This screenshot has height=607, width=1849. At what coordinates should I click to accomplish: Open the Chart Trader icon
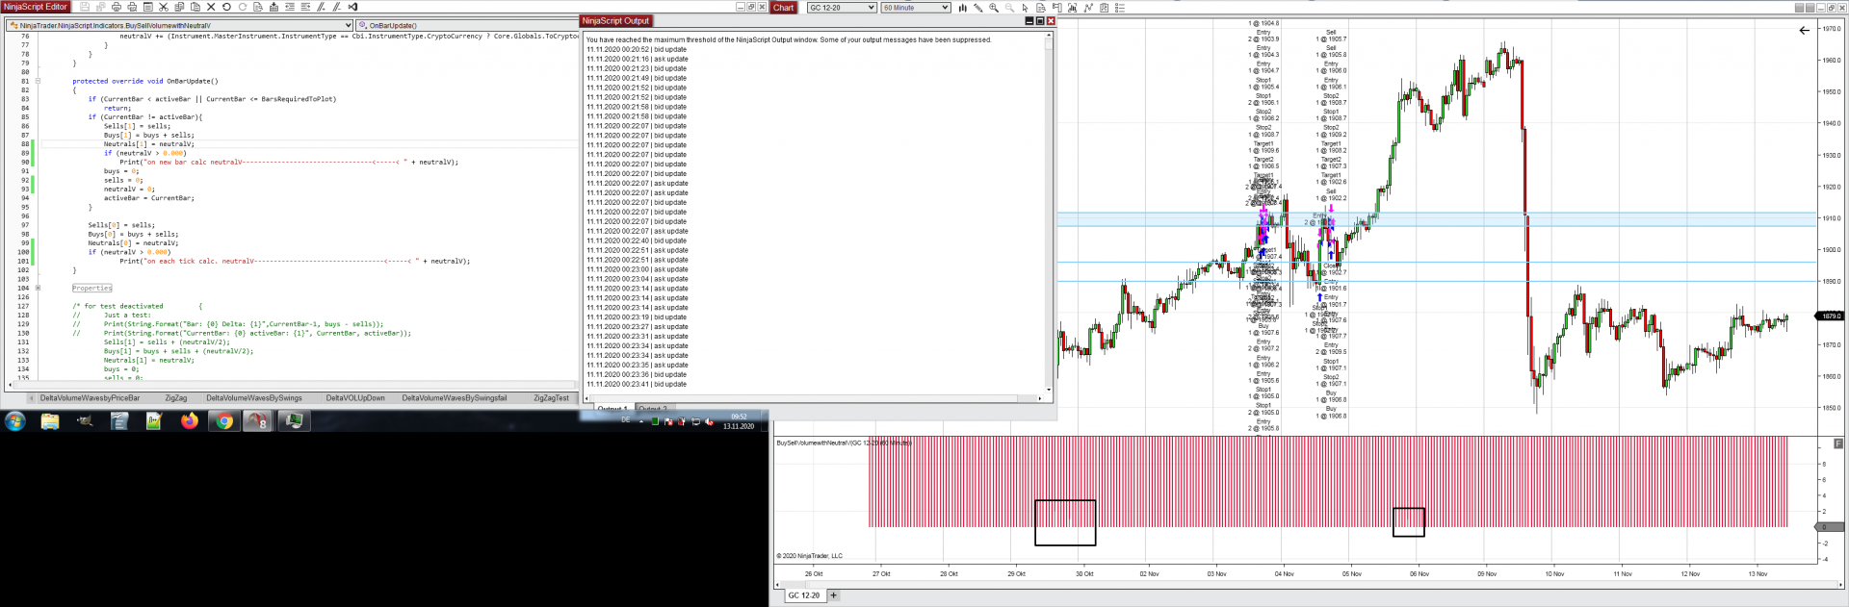[1056, 8]
